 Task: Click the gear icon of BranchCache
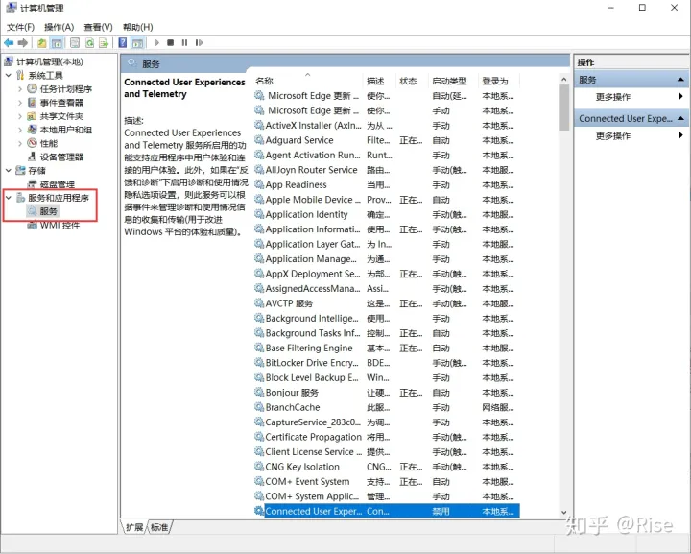click(259, 407)
